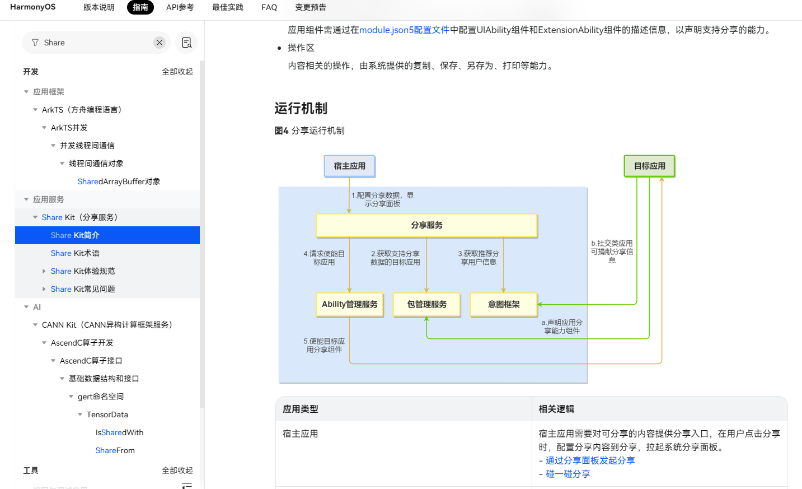Click the 目标应用 box in diagram
This screenshot has height=489, width=802.
(x=649, y=166)
